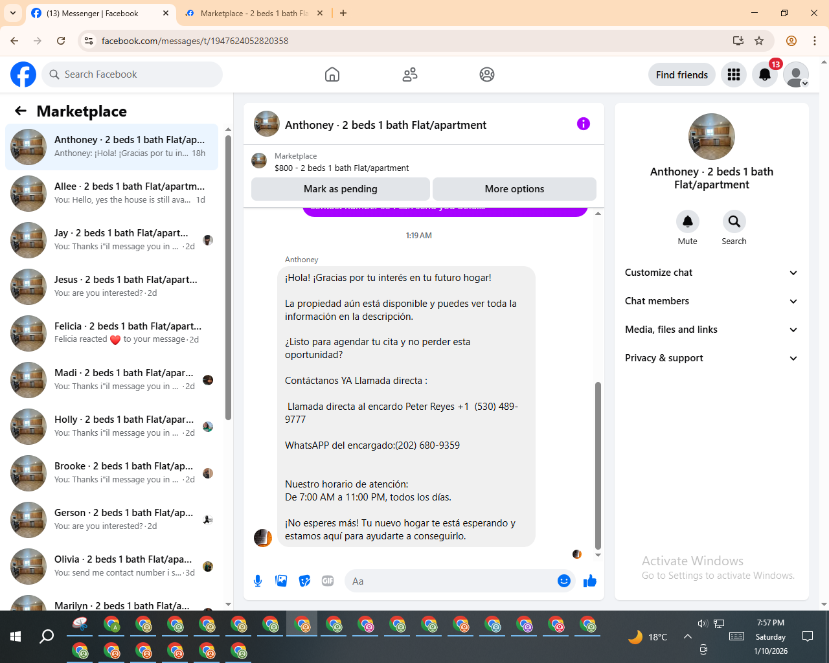The image size is (829, 663).
Task: Attach a file with the photo icon
Action: click(281, 581)
